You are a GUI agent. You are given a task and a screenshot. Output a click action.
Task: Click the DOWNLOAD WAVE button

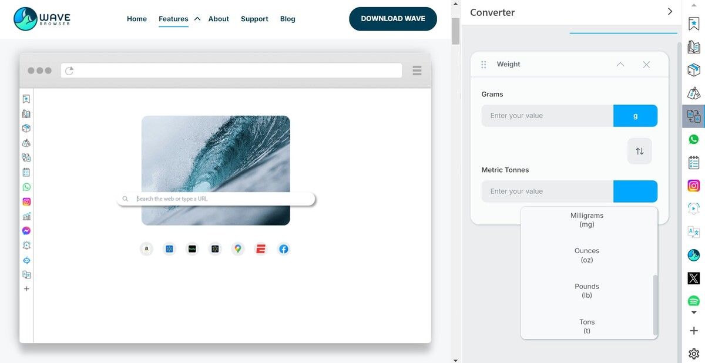pyautogui.click(x=392, y=19)
